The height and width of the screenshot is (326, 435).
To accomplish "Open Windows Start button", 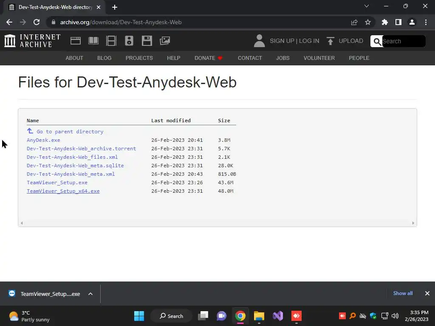I will coord(139,316).
